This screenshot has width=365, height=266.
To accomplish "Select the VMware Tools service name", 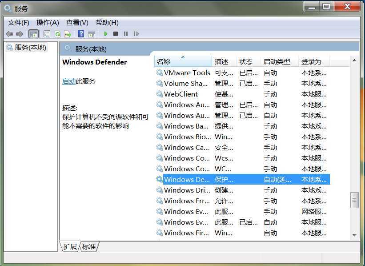I will [x=187, y=73].
